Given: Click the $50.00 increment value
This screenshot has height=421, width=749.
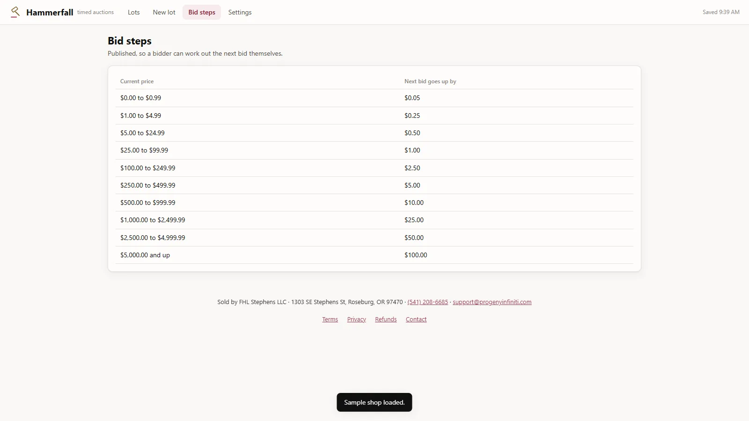Looking at the screenshot, I should [414, 238].
